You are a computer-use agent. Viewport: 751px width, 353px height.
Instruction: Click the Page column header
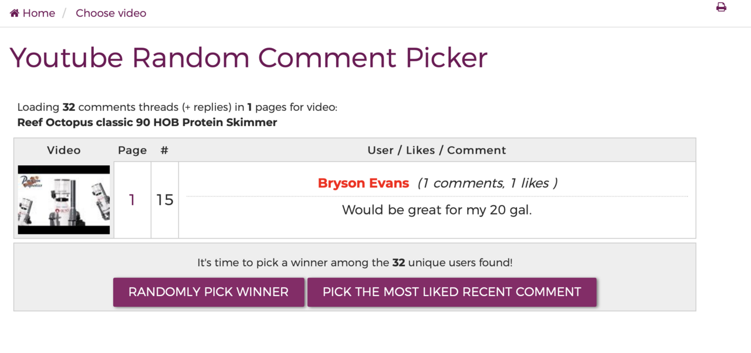(x=133, y=150)
